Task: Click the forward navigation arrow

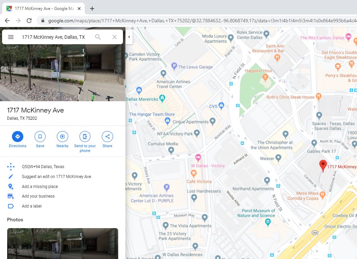Action: click(x=18, y=21)
